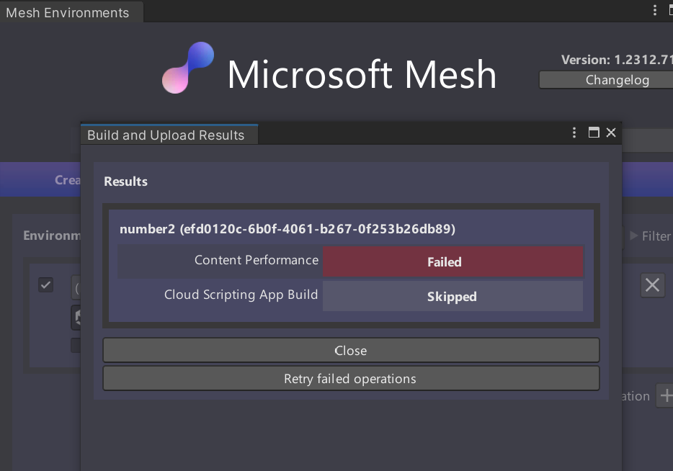Screen dimensions: 673x471
Task: Retry failed operations
Action: point(351,379)
